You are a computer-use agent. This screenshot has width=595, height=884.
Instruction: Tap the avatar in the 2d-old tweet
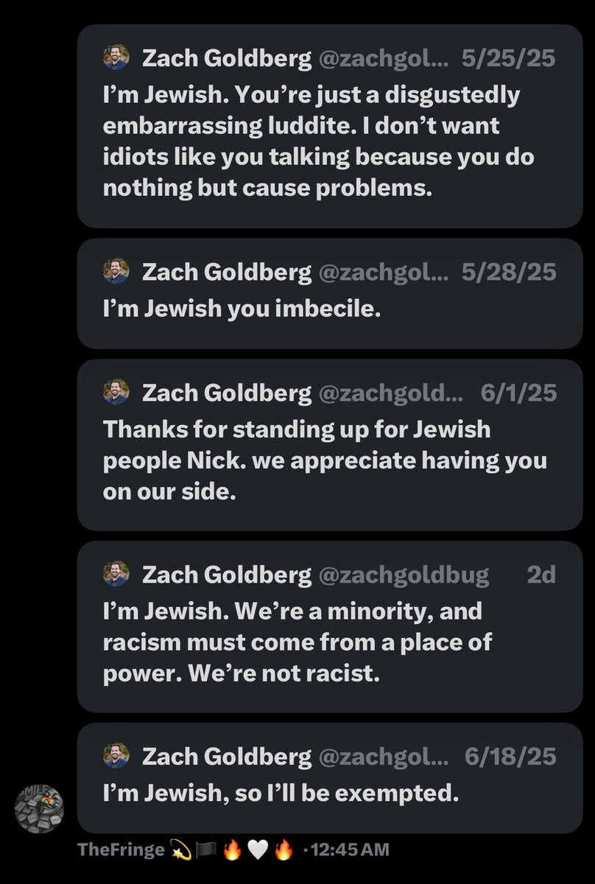[x=116, y=574]
